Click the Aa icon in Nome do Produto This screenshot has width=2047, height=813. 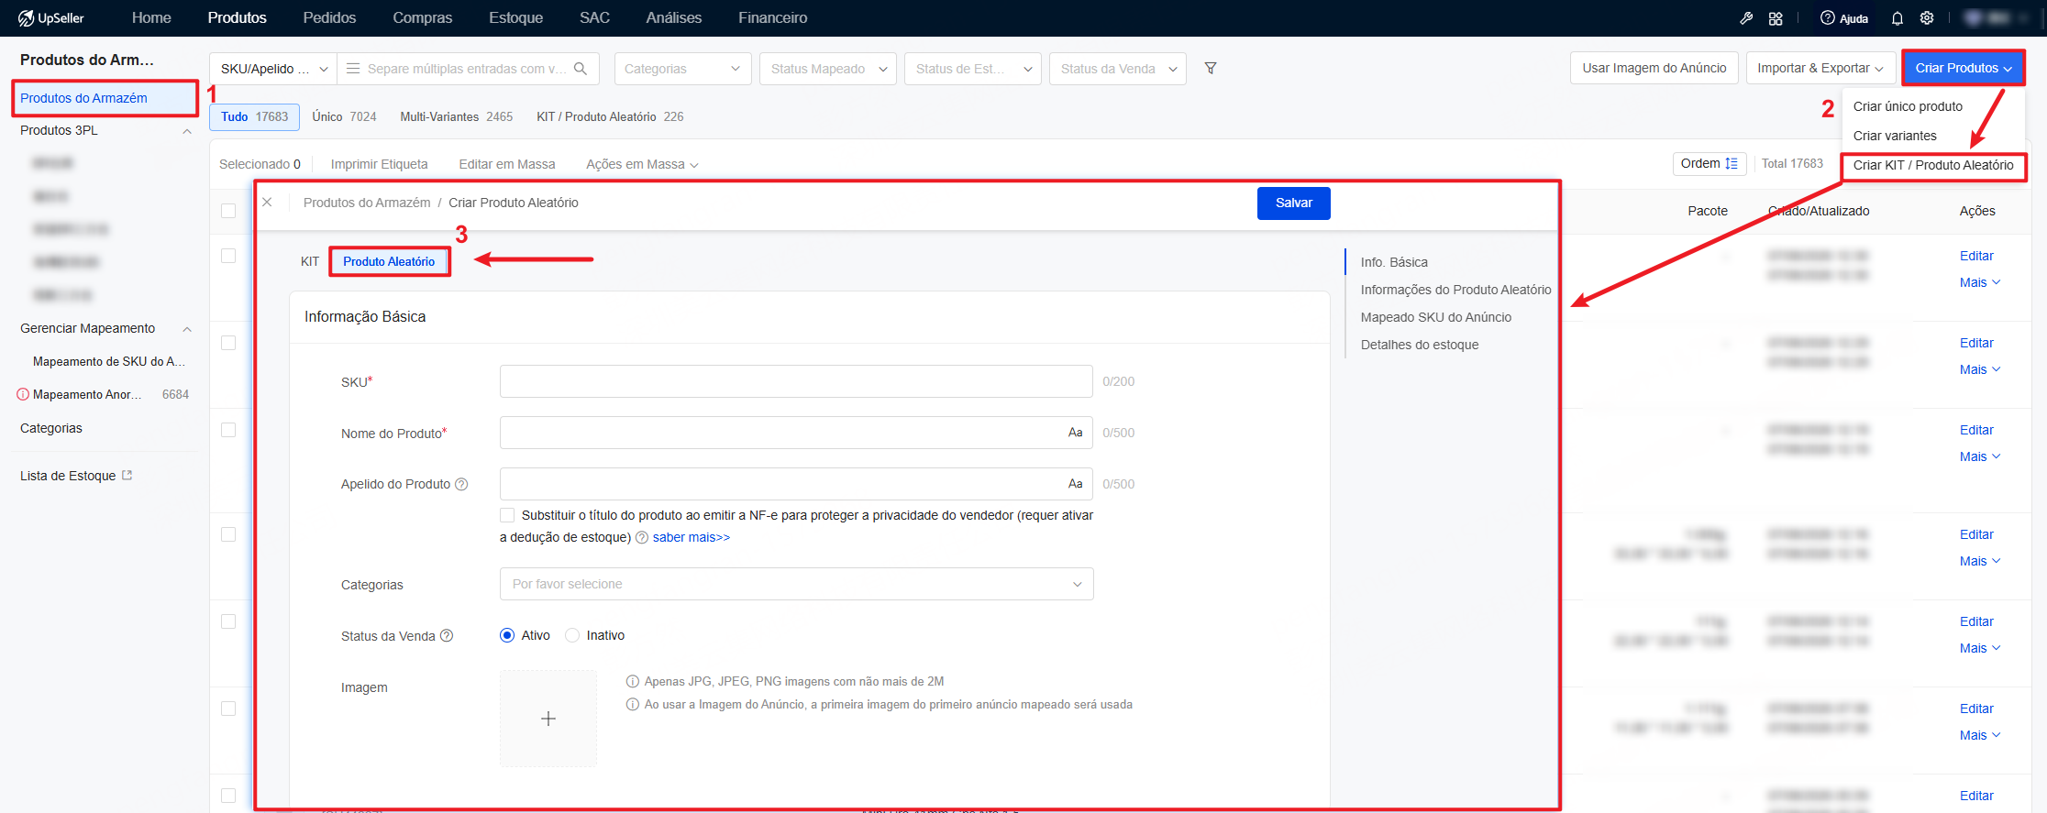click(1076, 433)
